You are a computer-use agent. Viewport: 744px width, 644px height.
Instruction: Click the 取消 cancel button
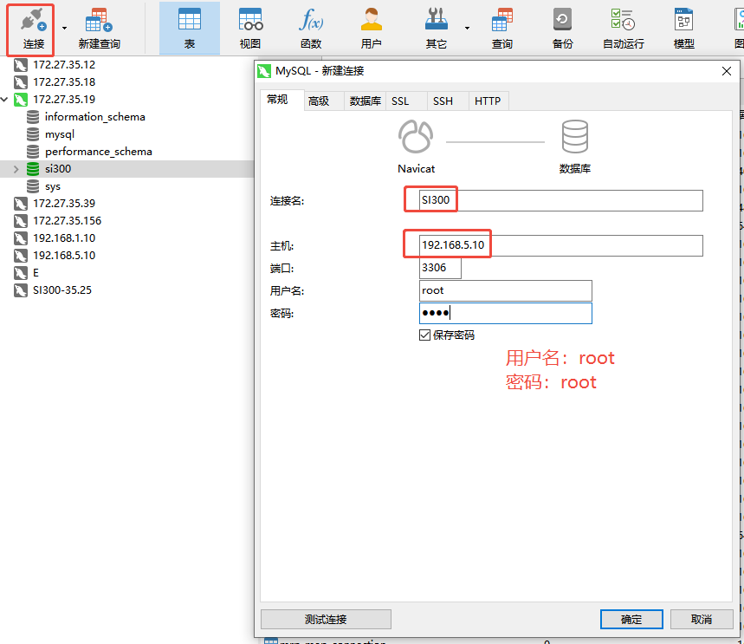point(702,620)
